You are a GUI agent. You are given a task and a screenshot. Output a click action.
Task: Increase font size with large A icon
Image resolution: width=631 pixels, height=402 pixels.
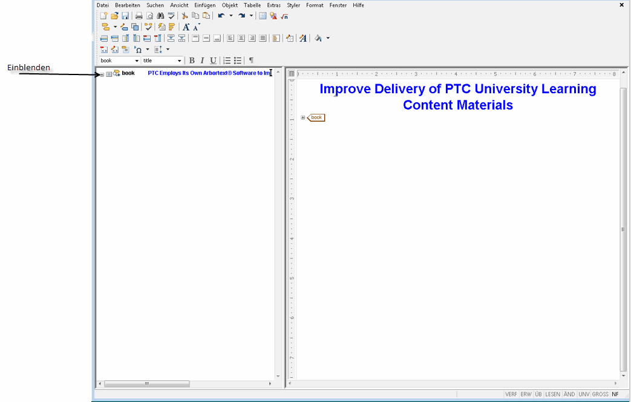[x=186, y=27]
